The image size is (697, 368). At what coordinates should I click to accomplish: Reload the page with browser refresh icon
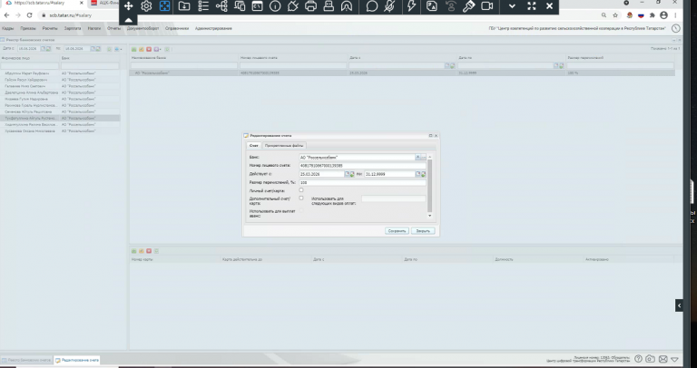[29, 15]
